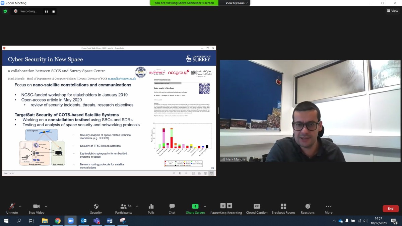Image resolution: width=402 pixels, height=226 pixels.
Task: Open the Chat panel
Action: [172, 207]
